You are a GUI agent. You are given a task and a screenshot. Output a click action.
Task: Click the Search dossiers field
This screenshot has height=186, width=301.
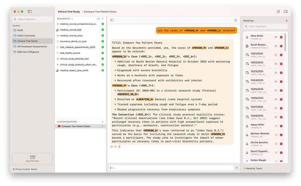tap(32, 19)
